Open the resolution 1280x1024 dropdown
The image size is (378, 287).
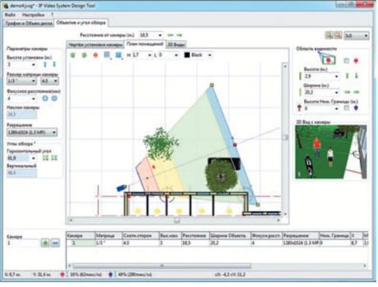click(32, 132)
